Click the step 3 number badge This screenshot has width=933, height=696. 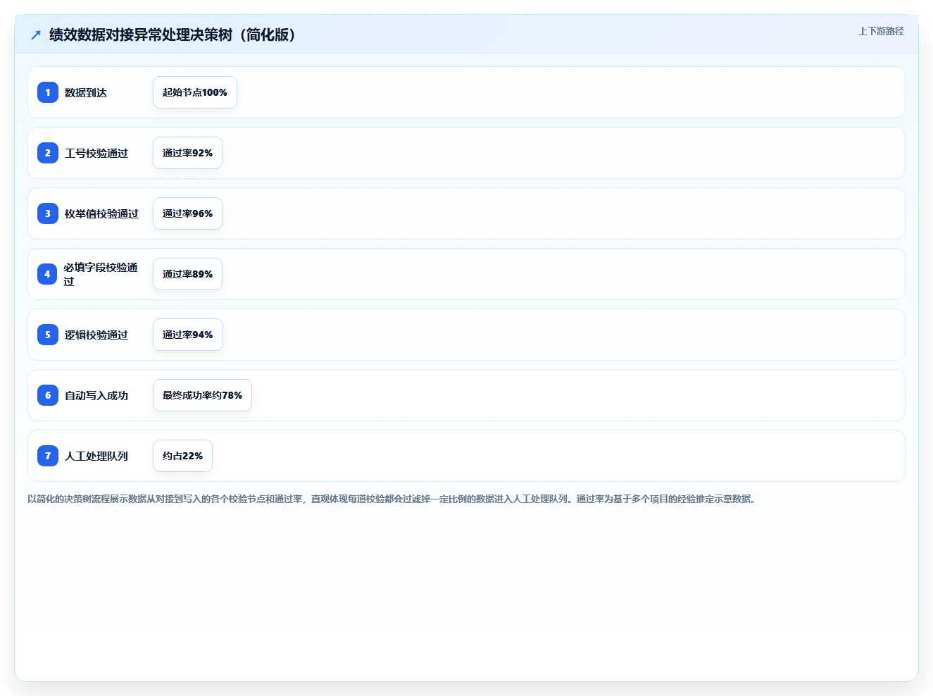(48, 213)
